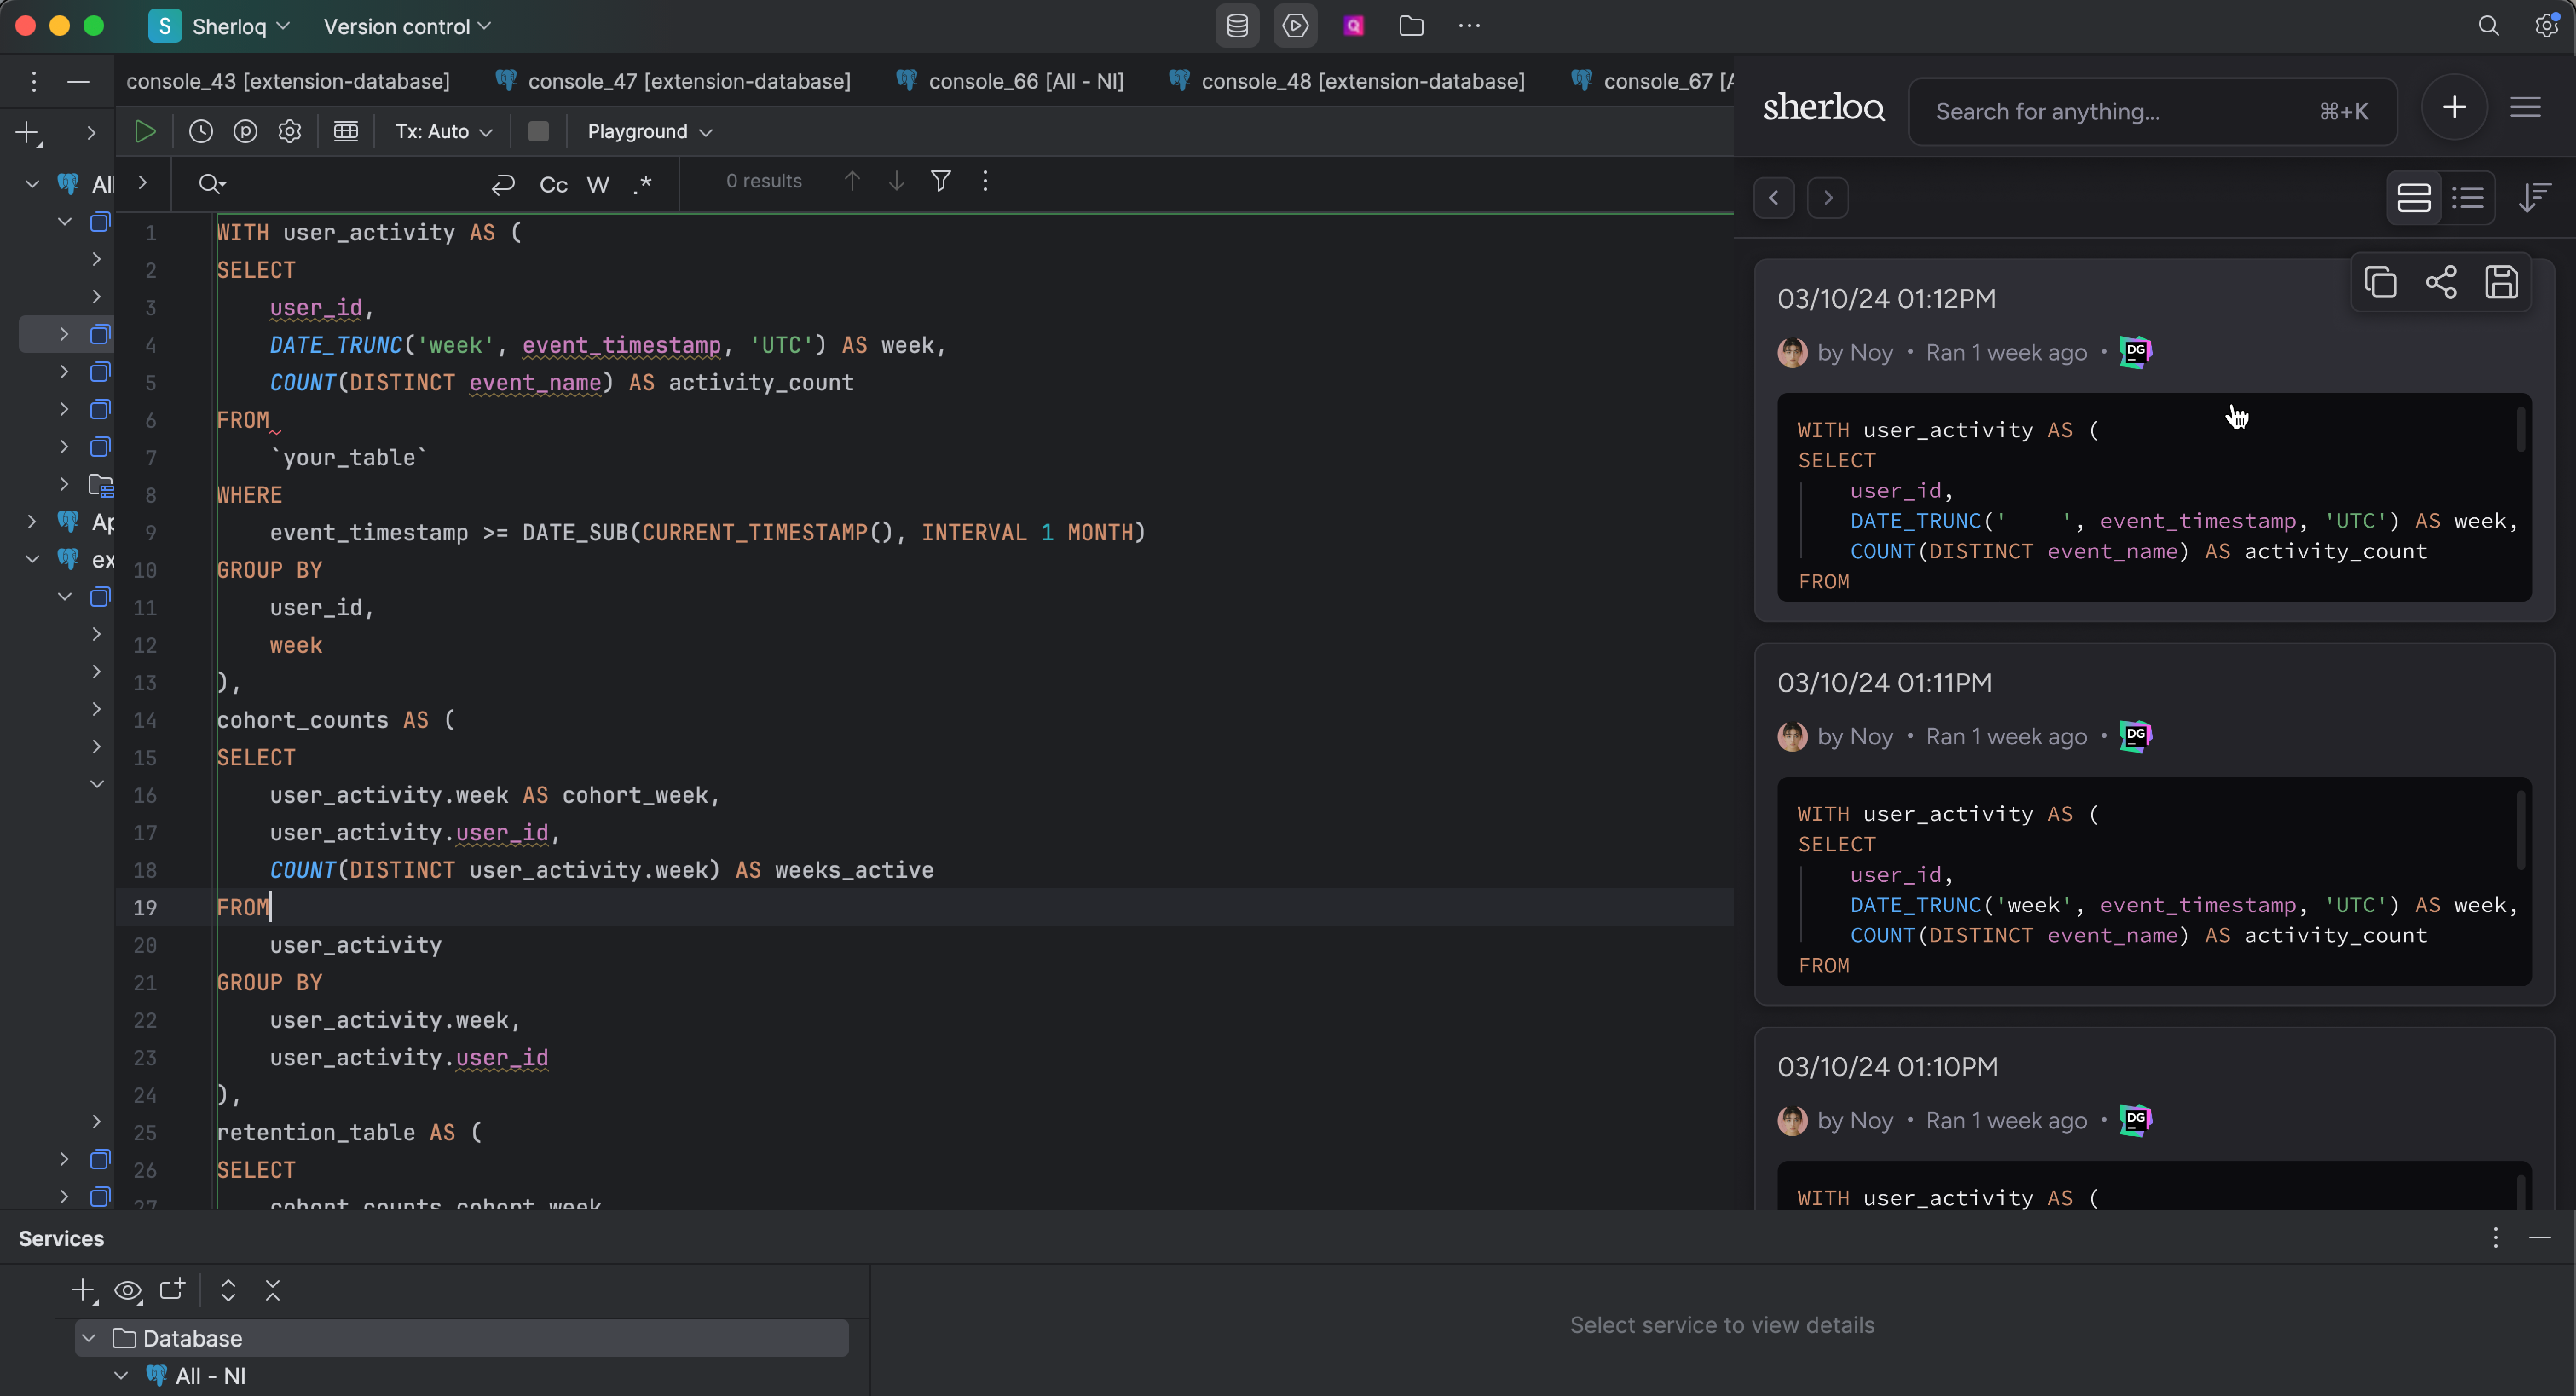Screen dimensions: 2576x1396
Task: Open the Playground schema dropdown
Action: coord(648,131)
